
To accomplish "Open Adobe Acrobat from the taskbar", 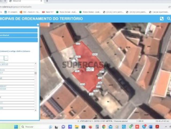I will 157,127.
